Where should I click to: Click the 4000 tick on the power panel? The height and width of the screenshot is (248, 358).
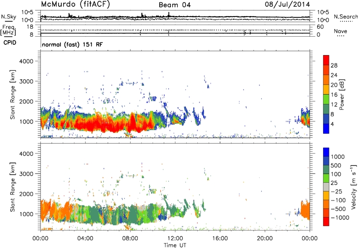coord(26,61)
